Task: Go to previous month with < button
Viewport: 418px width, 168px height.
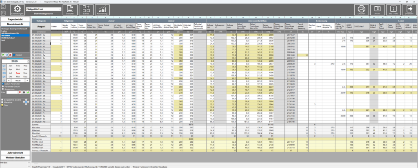Action: coord(8,80)
